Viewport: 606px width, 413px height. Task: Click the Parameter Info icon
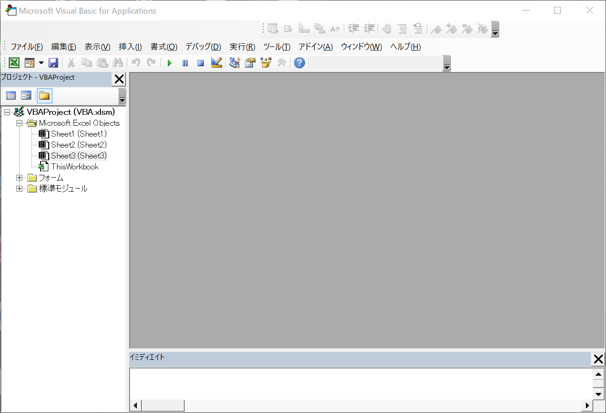pos(320,29)
